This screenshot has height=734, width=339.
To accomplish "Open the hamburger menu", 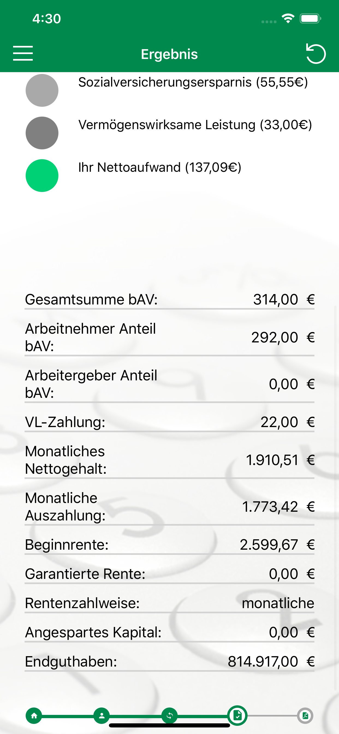I will tap(23, 53).
